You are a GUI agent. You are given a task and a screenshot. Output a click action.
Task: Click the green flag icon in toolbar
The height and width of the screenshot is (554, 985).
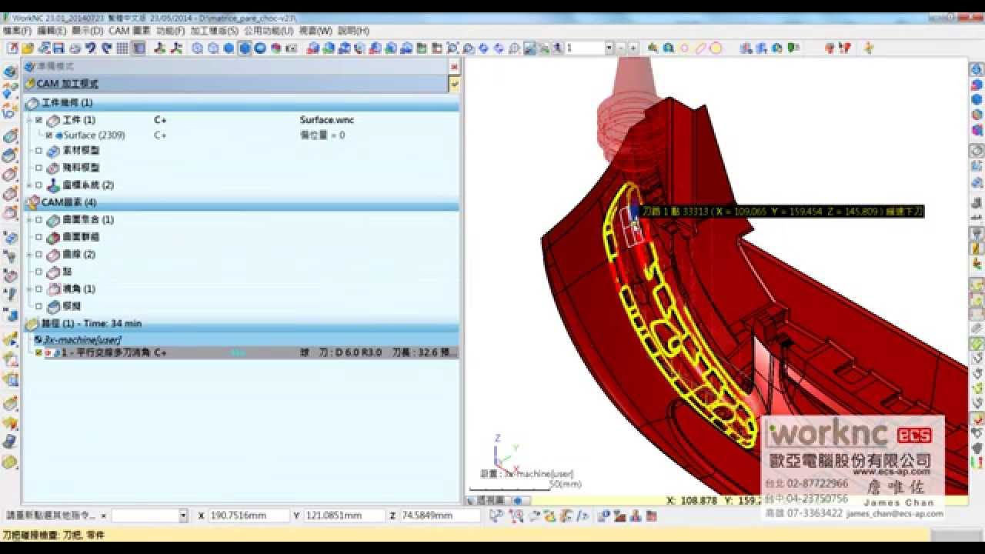point(792,48)
